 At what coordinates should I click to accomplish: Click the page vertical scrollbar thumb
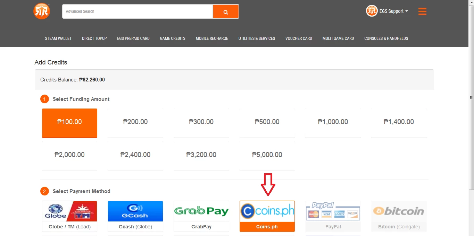coord(471,98)
